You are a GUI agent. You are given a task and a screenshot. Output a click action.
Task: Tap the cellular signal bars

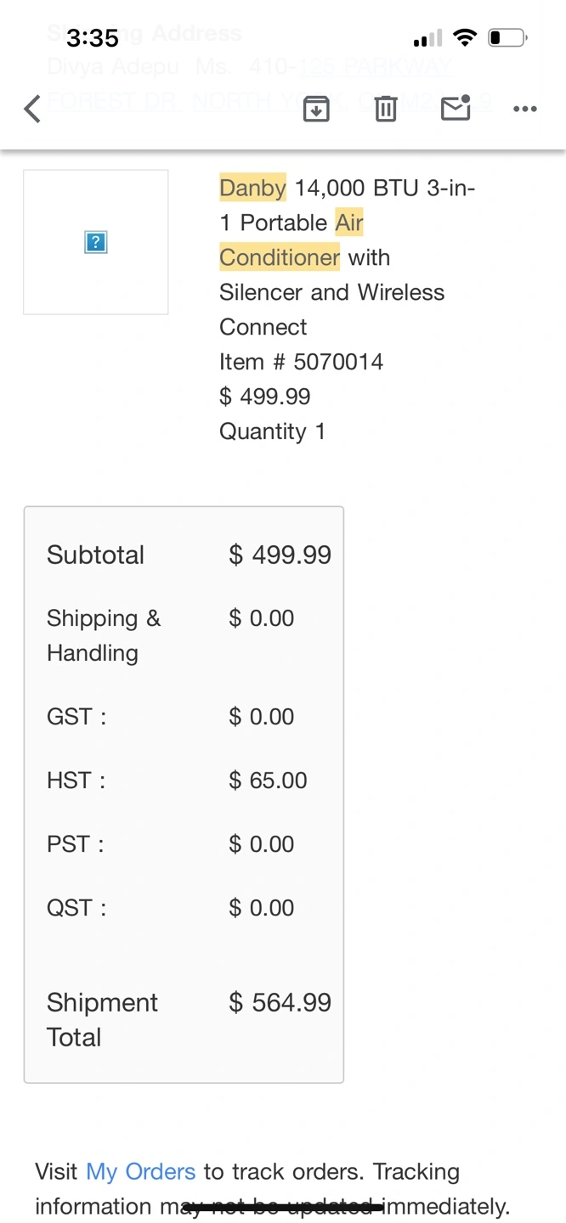[427, 38]
